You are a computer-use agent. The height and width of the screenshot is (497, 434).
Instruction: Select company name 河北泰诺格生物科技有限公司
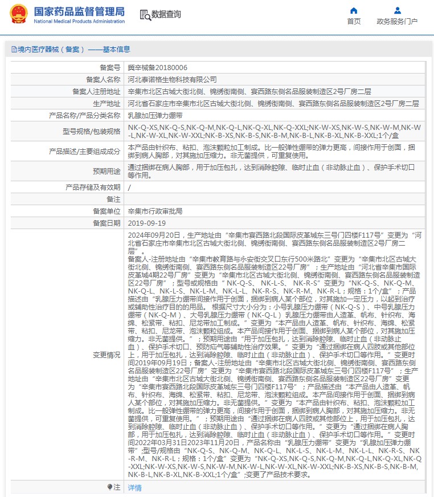(x=173, y=80)
